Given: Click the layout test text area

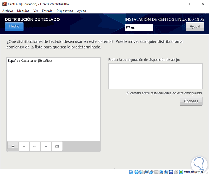Looking at the screenshot, I should tap(155, 76).
